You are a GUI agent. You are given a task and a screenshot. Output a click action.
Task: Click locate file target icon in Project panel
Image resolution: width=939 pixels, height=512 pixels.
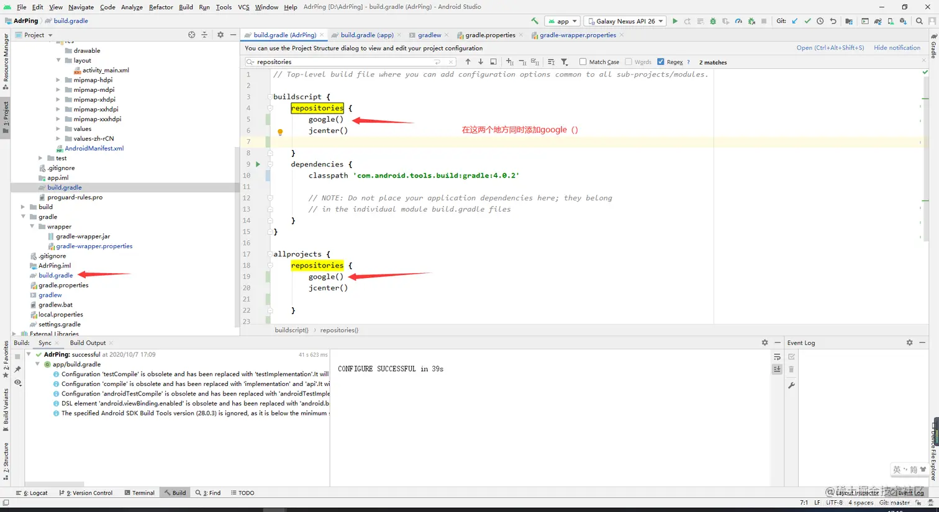(191, 35)
